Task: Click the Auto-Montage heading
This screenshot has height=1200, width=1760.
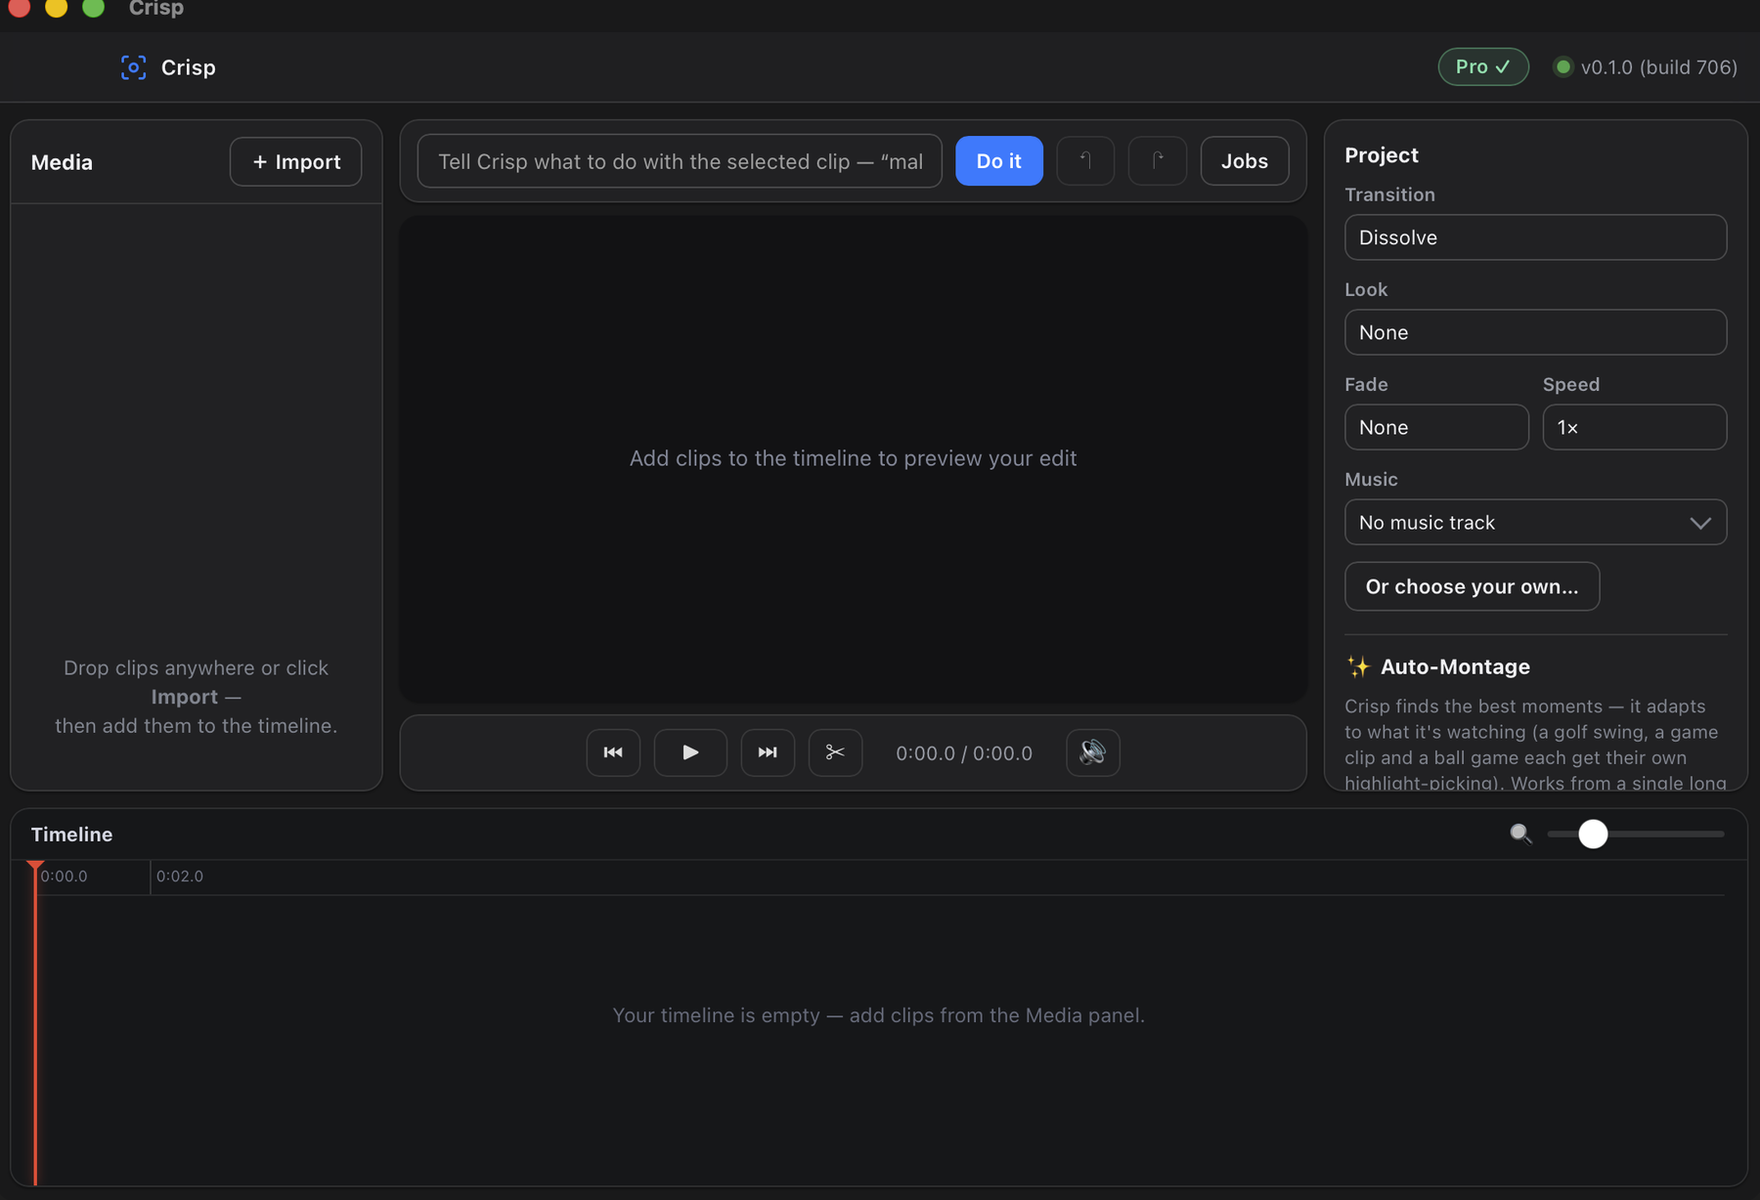Action: [x=1455, y=666]
